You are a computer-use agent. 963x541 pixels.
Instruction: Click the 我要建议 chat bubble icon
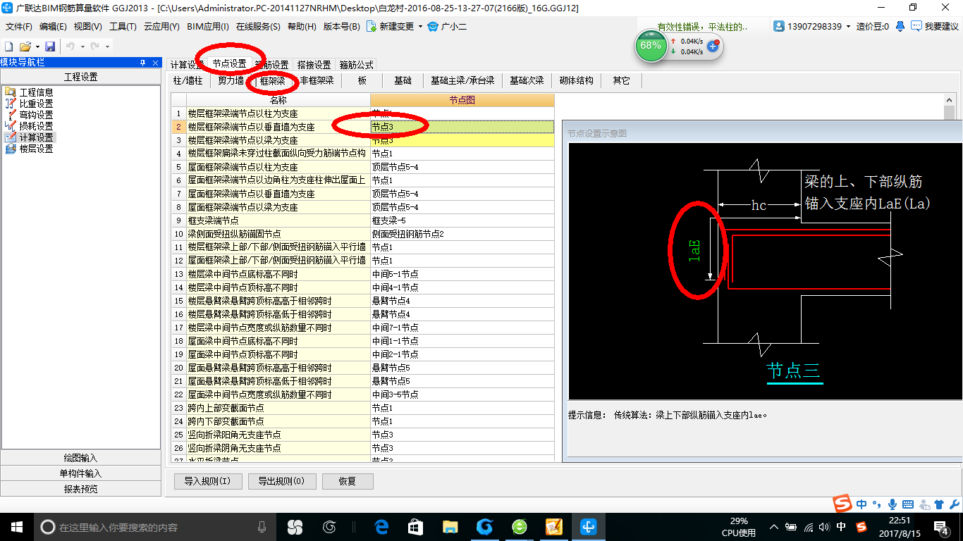coord(916,26)
